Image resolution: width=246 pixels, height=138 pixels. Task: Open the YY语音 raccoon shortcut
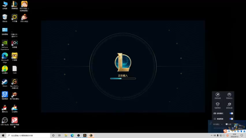pyautogui.click(x=14, y=57)
